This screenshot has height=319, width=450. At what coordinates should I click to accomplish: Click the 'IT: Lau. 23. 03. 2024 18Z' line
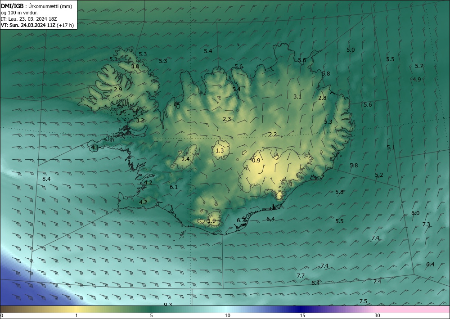29,19
